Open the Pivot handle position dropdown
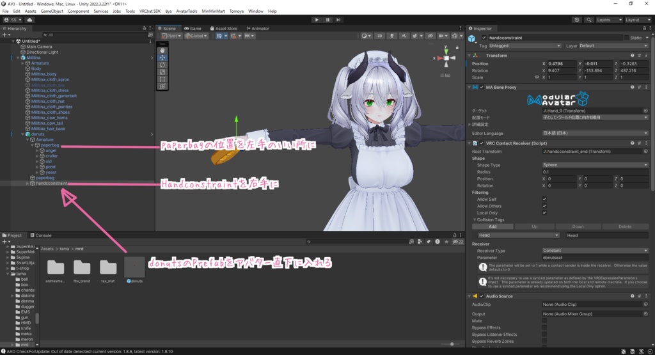 coord(171,36)
